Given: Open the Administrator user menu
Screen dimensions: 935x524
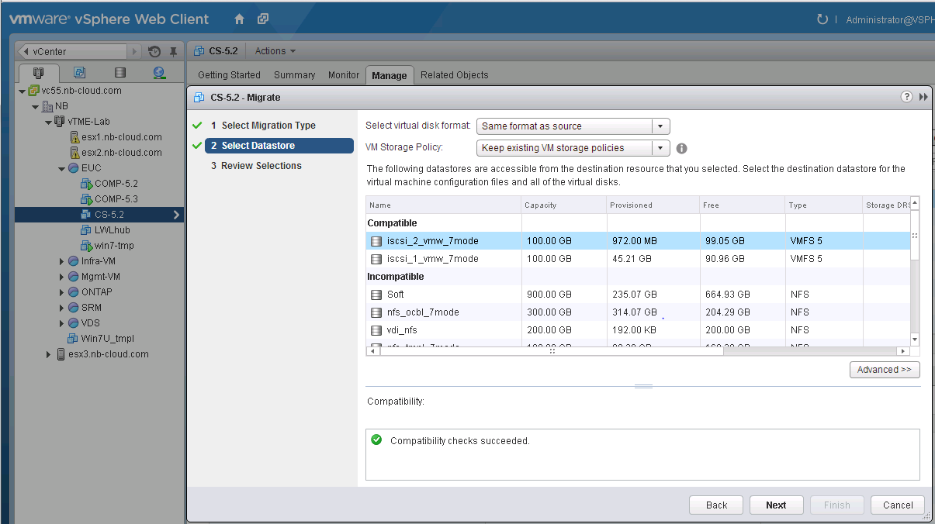Looking at the screenshot, I should click(890, 20).
